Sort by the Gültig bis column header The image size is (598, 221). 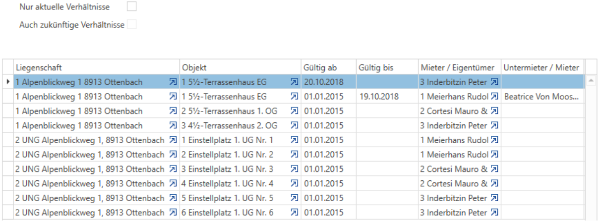(x=386, y=67)
